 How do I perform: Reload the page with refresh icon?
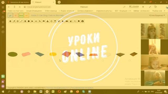20,7
